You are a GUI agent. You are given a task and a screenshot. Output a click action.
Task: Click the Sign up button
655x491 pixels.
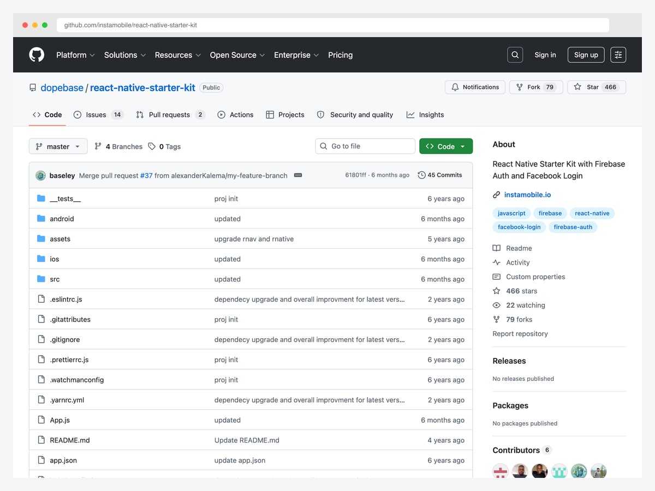click(586, 55)
